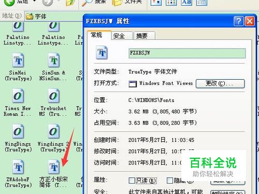Select the SimHei (TrueType) font icon
This screenshot has height=194, width=259.
click(x=18, y=61)
